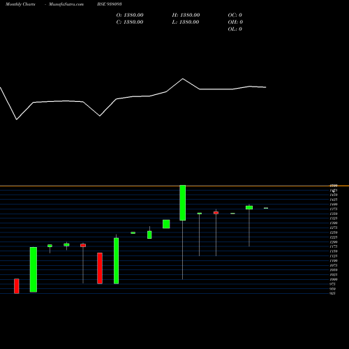This screenshot has width=349, height=349.
Task: Click the 'OC: 0' readout
Action: click(x=235, y=15)
